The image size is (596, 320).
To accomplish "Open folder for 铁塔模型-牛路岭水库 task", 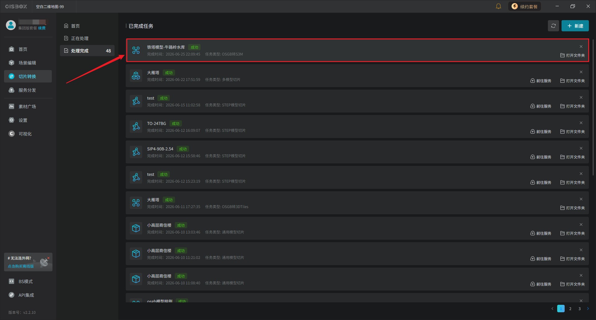I will click(x=572, y=55).
